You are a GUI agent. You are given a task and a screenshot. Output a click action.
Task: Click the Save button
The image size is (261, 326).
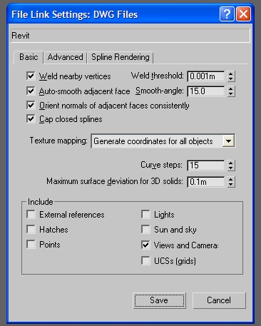[x=159, y=300]
